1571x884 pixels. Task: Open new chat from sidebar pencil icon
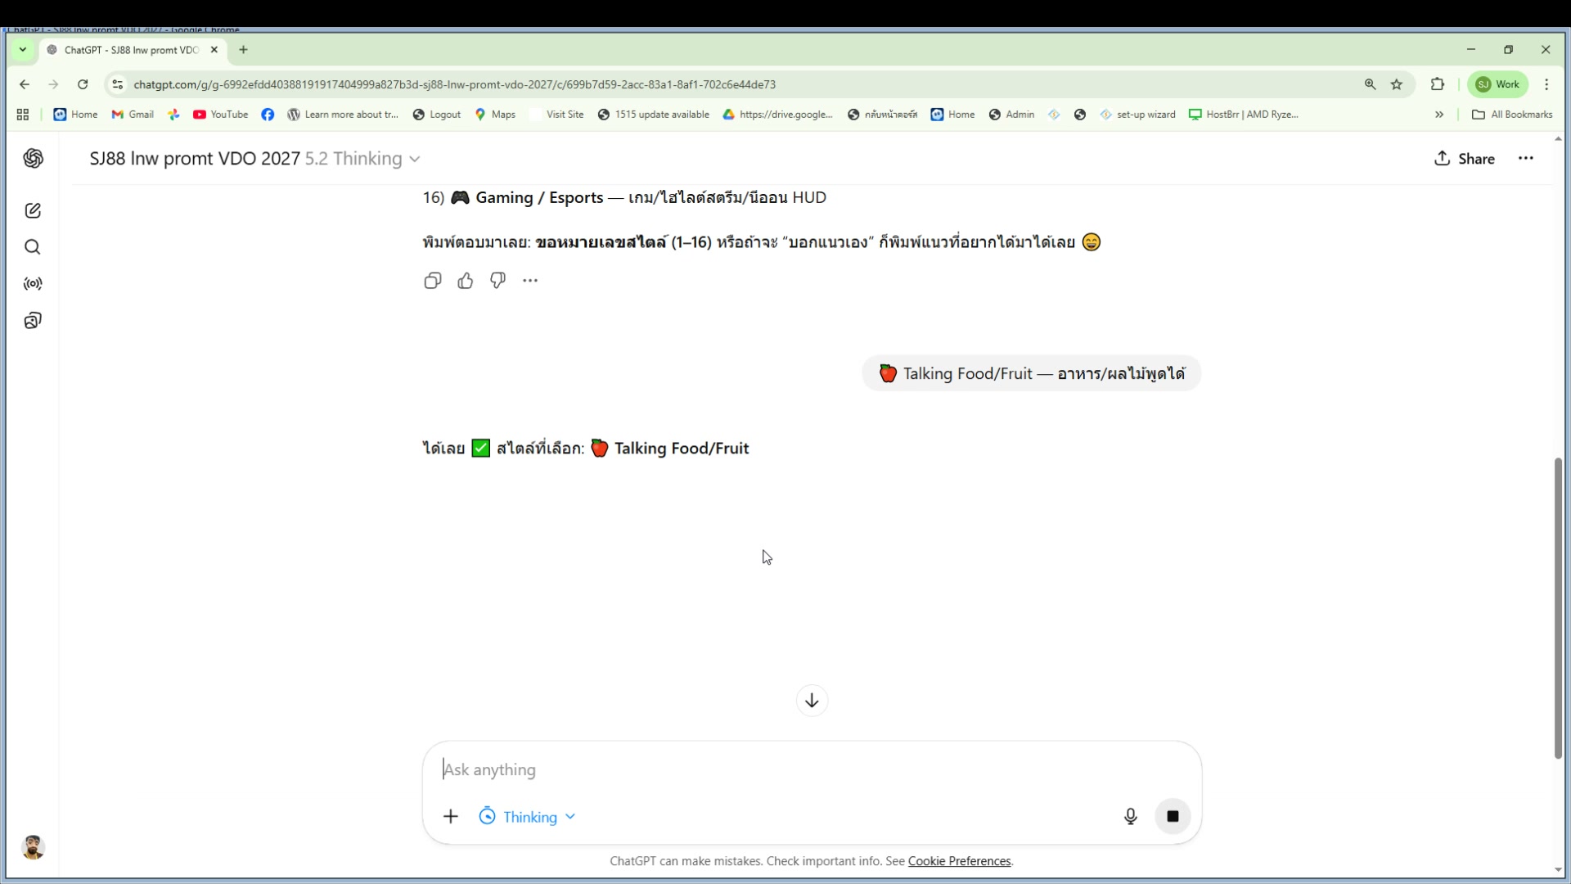click(x=33, y=210)
